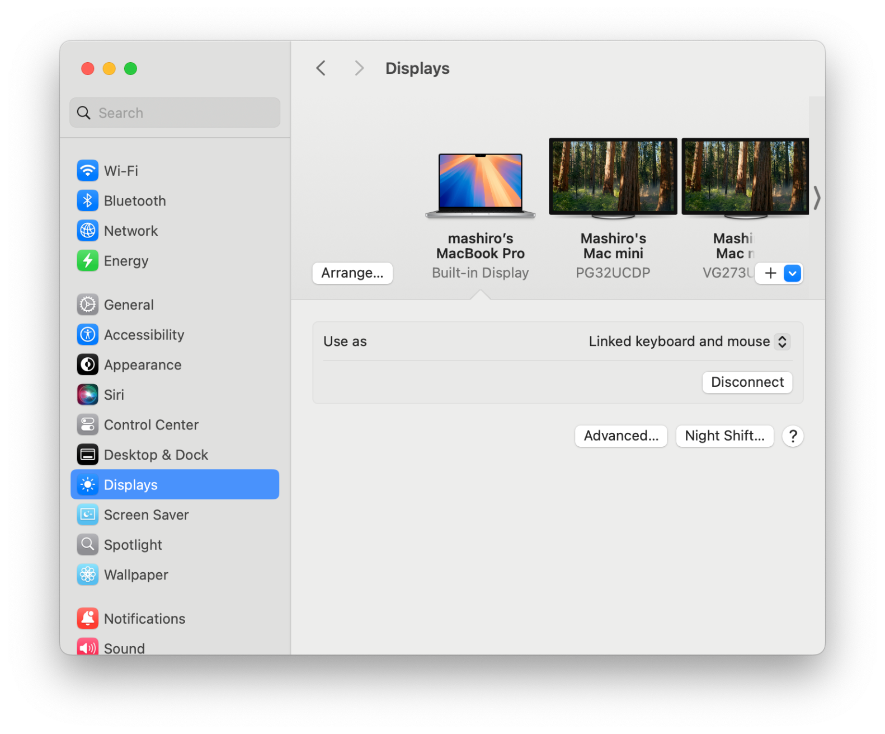Click the Energy lightning icon
The height and width of the screenshot is (734, 885).
click(x=87, y=261)
